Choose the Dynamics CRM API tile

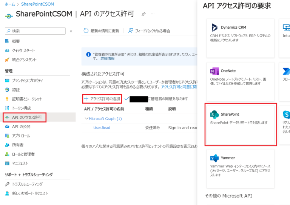pos(241,37)
